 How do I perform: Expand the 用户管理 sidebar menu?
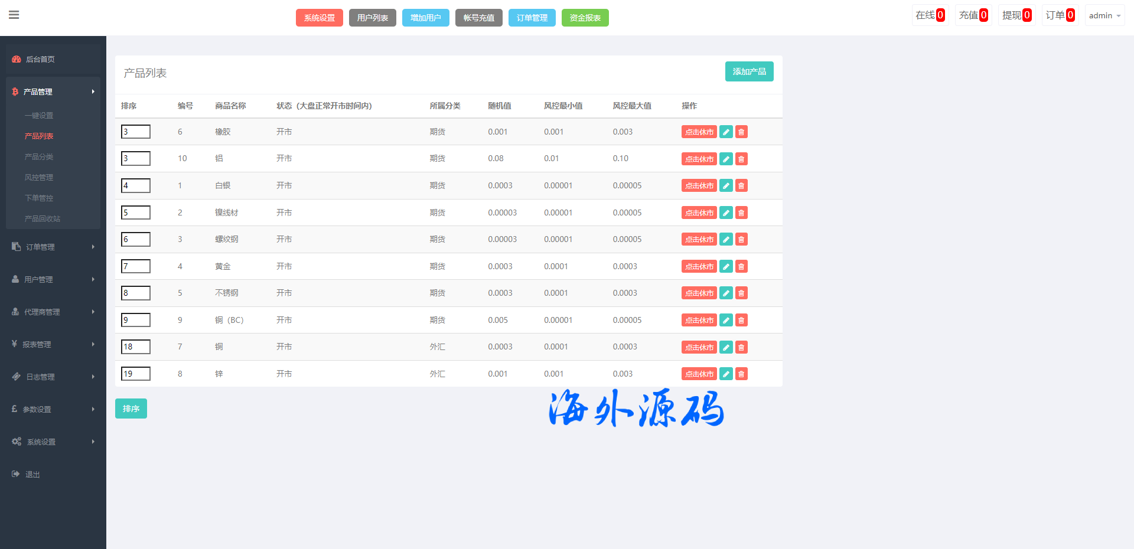[53, 279]
